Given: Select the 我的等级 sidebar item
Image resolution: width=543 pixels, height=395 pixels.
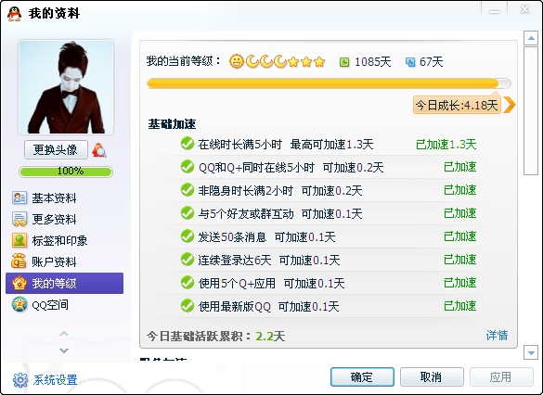Looking at the screenshot, I should pos(64,284).
